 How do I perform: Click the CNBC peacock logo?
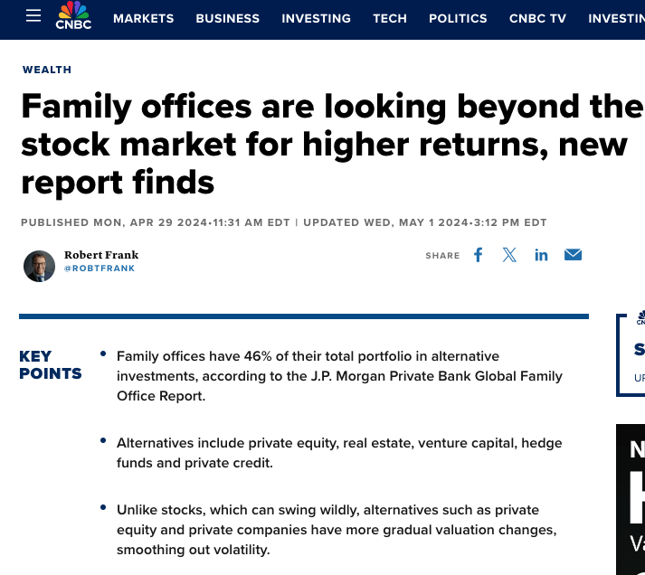click(x=73, y=16)
